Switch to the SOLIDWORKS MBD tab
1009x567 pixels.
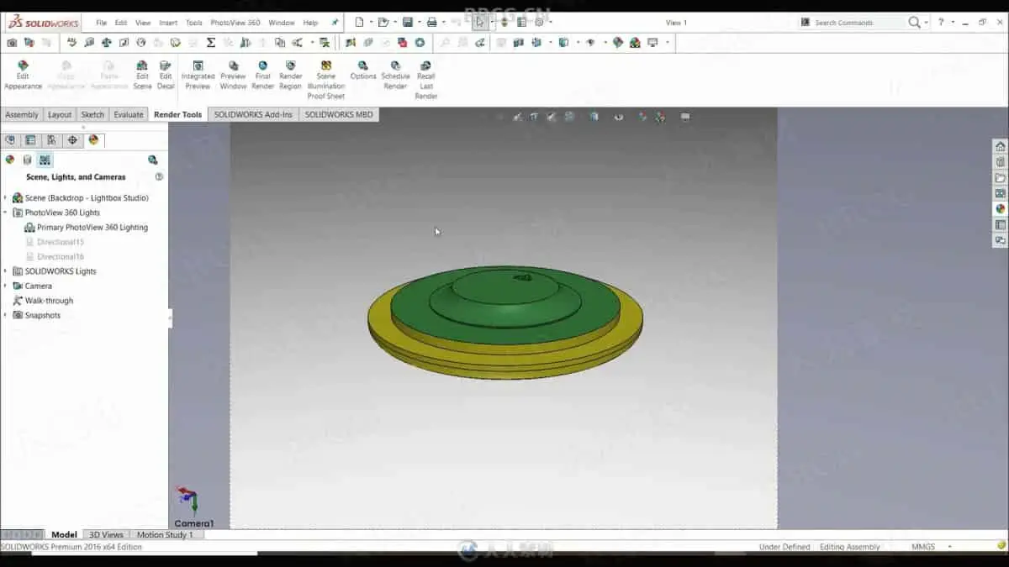(x=339, y=114)
